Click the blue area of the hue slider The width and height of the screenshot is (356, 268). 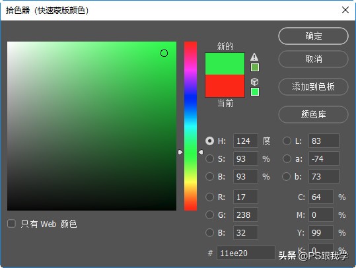[190, 100]
